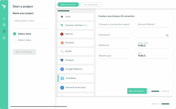Screen dimensions: 176x109
Task: Choose the Microsoft Azure blob source
Action: point(76,88)
